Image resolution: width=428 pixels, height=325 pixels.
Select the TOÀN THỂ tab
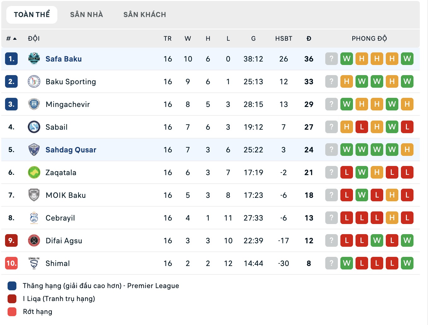32,14
